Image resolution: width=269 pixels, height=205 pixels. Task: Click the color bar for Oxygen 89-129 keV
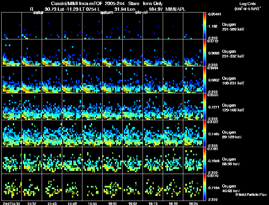point(205,133)
